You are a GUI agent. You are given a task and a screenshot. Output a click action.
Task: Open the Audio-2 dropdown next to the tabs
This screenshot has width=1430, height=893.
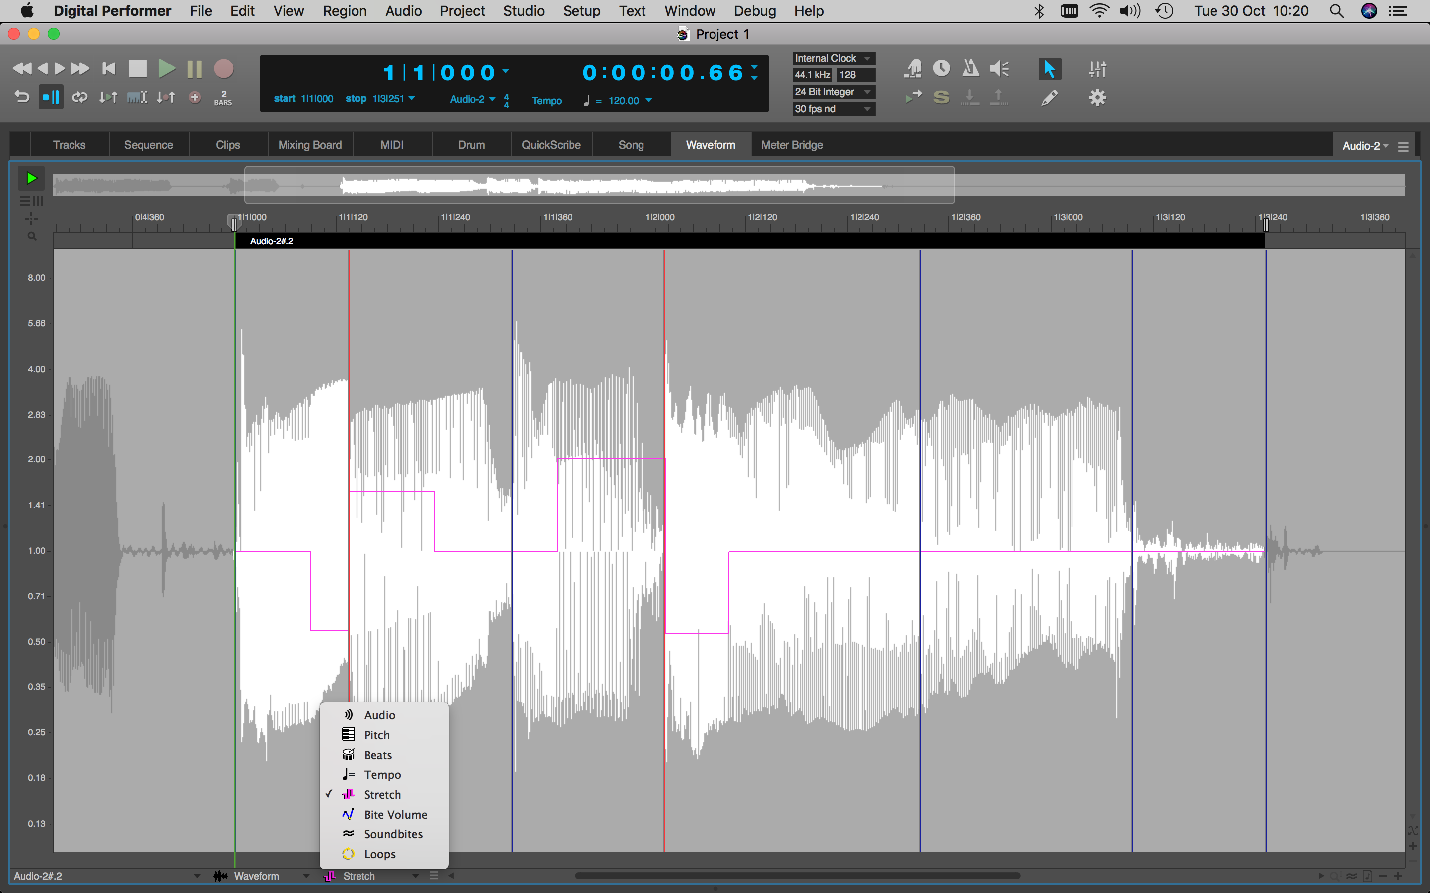pyautogui.click(x=1365, y=146)
